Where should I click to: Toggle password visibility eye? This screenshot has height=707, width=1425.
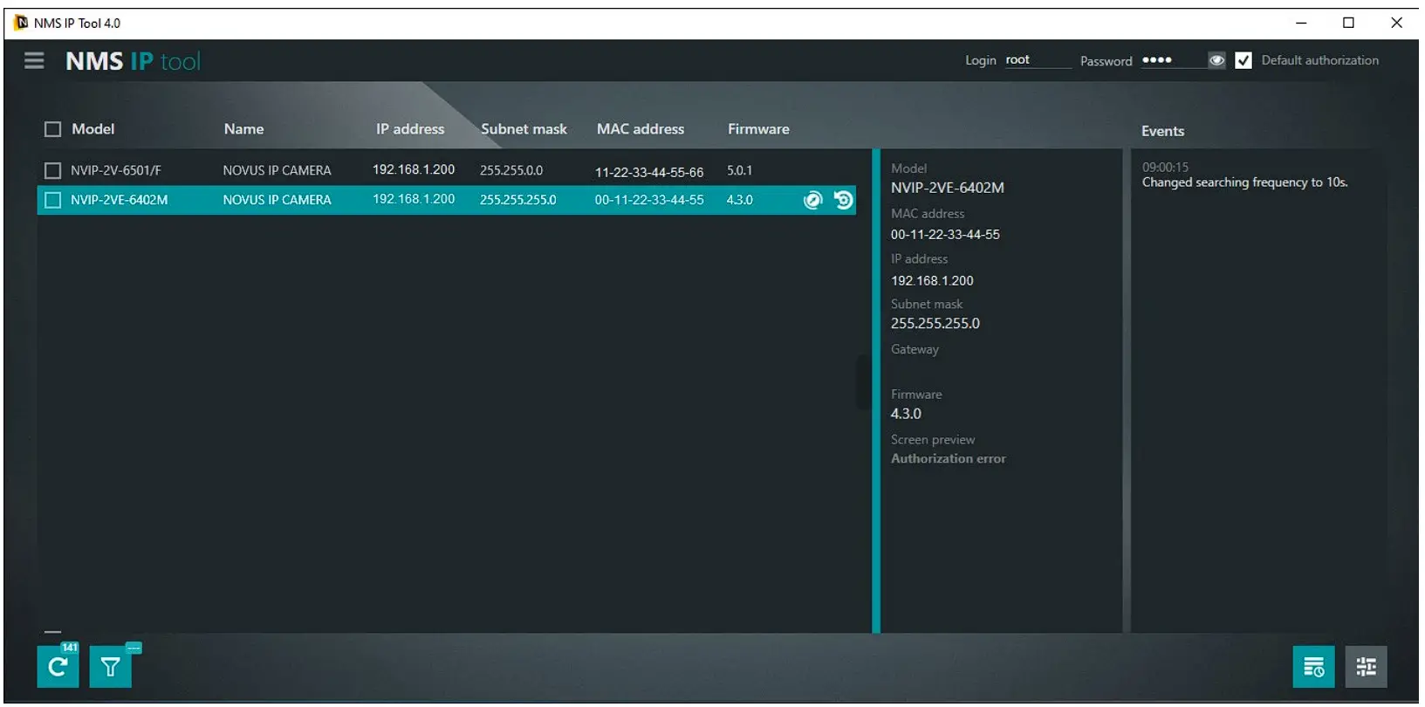[1216, 60]
